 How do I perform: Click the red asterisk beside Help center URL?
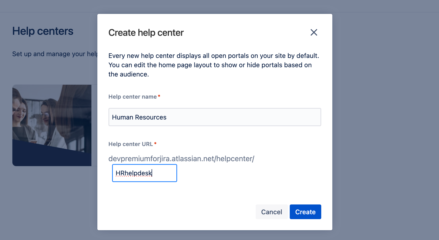pos(155,144)
